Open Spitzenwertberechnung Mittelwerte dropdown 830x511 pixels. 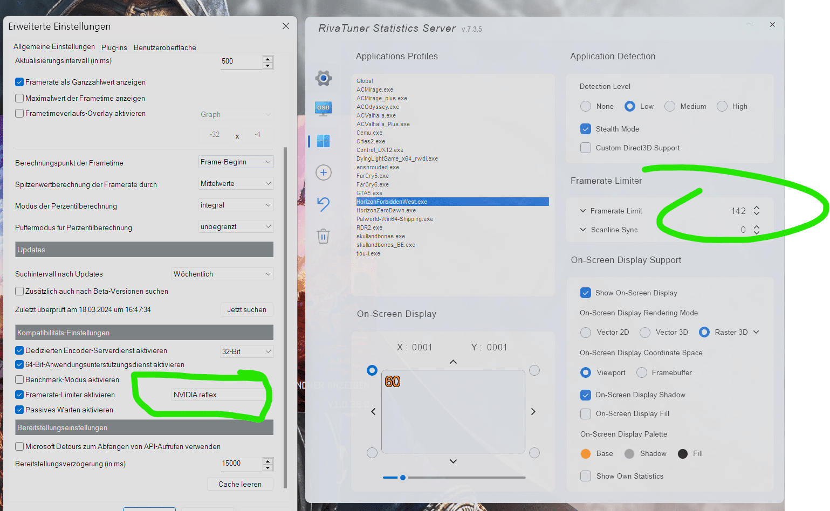click(236, 183)
